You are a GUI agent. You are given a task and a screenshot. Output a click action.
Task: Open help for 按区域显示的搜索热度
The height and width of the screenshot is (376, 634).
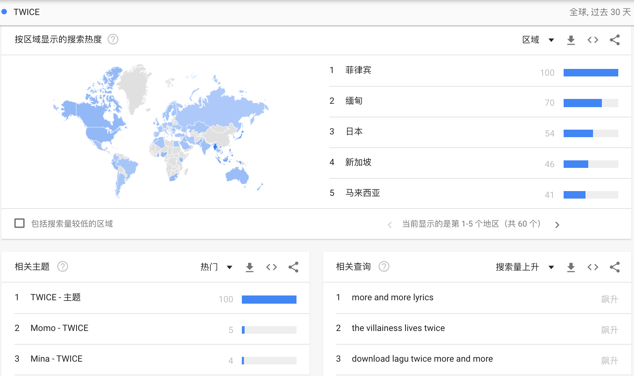[113, 40]
